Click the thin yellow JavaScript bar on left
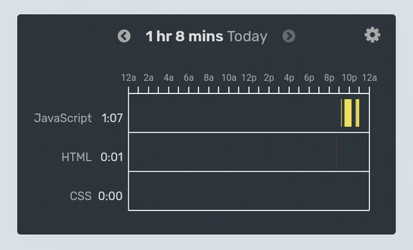 (x=341, y=113)
